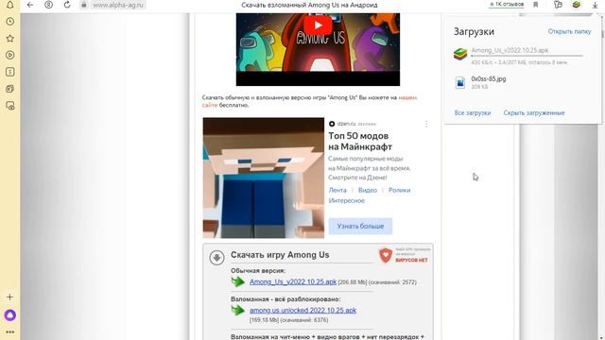
Task: Open notifications bell in sidebar
Action: (x=10, y=5)
